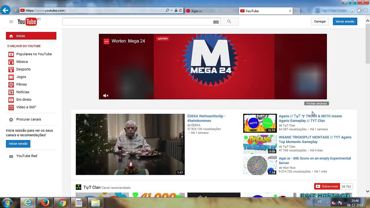Image resolution: width=370 pixels, height=208 pixels.
Task: Click the 38 762 subscriber count
Action: (x=346, y=187)
